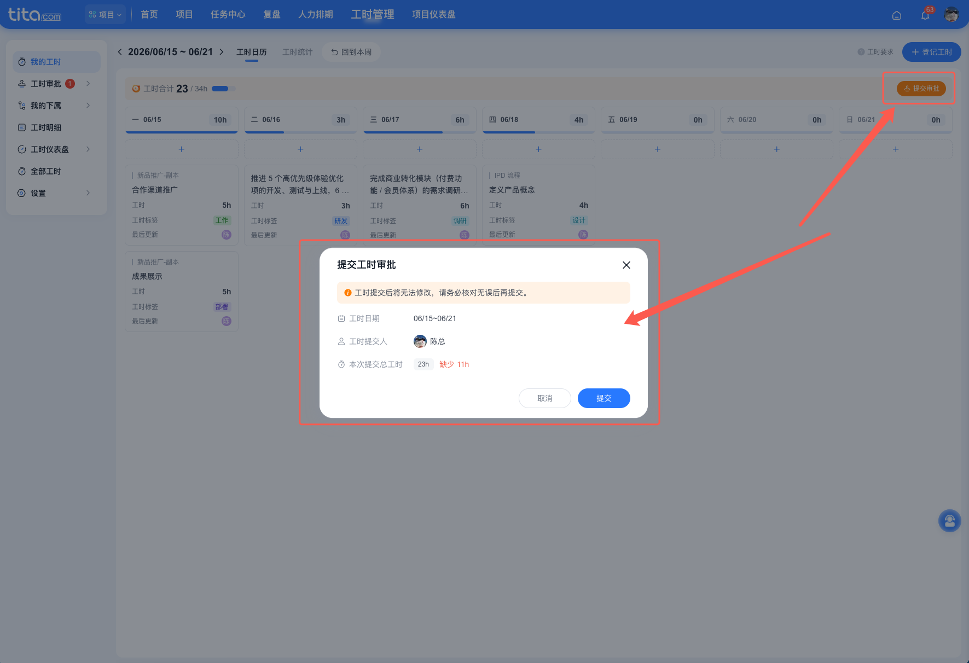Click 陈总 submitter avatar in dialog
This screenshot has height=663, width=969.
coord(420,341)
